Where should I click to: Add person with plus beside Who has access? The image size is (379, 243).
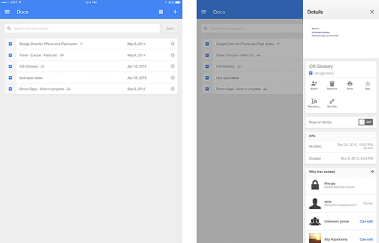tap(372, 172)
